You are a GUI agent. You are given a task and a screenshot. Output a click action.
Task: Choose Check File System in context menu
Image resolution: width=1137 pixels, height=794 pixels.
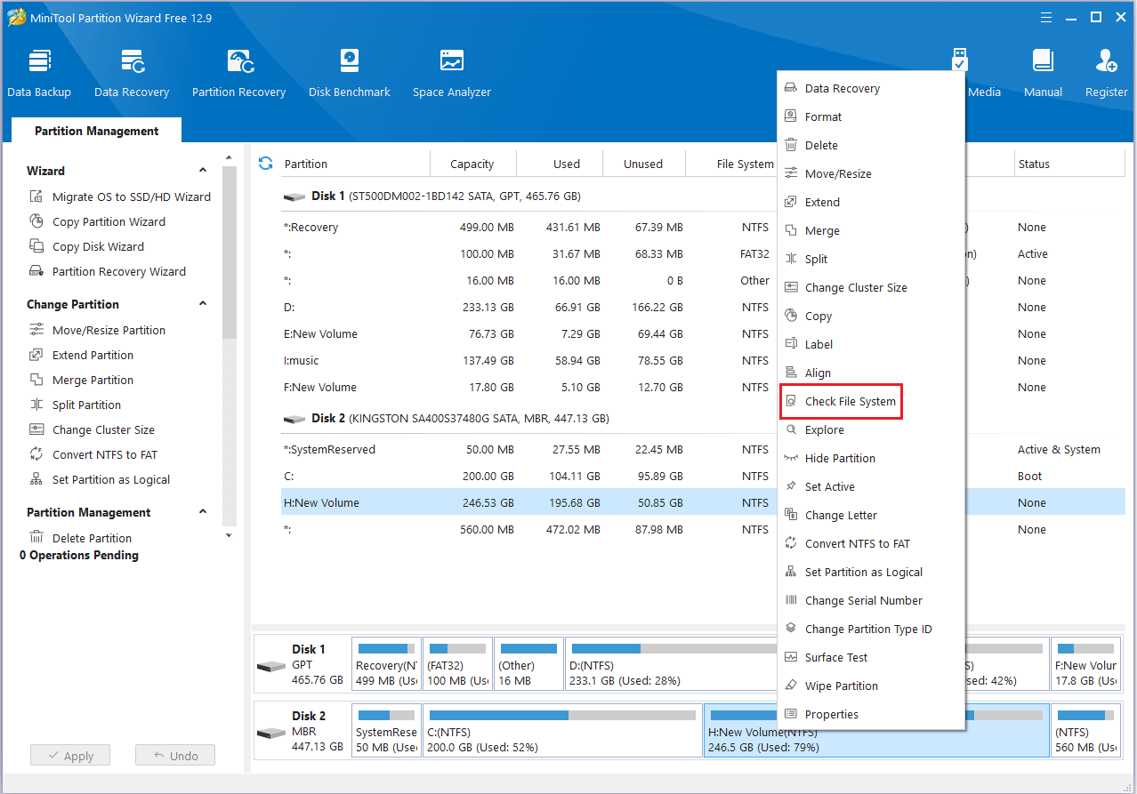(850, 402)
